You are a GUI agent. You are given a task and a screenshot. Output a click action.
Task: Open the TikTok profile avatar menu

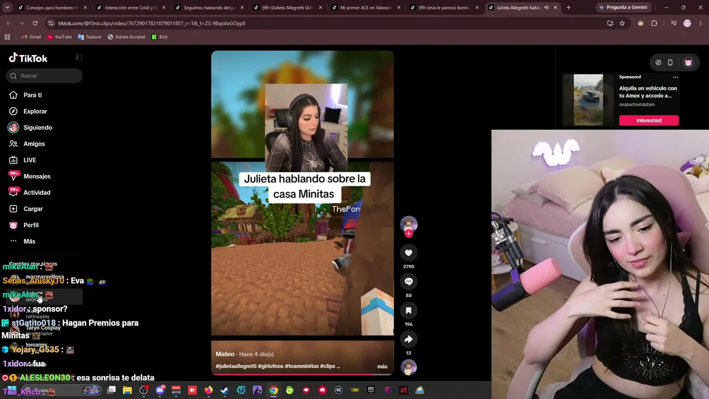pyautogui.click(x=689, y=63)
